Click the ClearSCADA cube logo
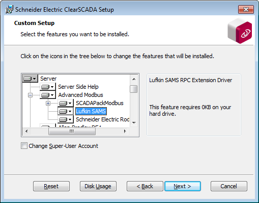The image size is (259, 203). coord(240,31)
